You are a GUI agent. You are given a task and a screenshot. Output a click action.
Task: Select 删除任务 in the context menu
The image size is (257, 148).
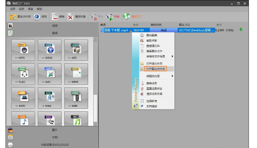pos(157,83)
